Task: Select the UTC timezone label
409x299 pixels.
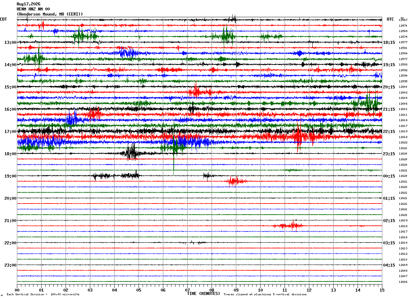Action: (x=390, y=19)
